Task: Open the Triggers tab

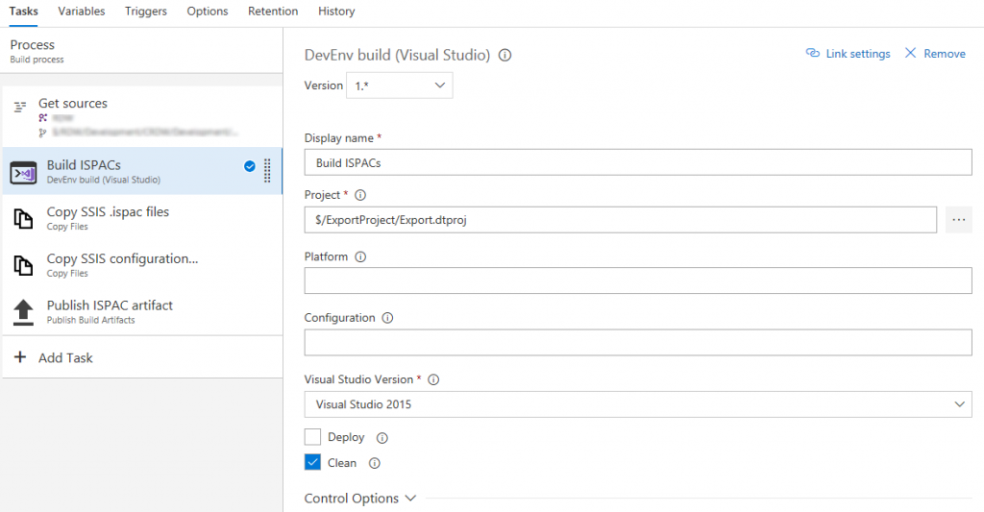Action: pyautogui.click(x=145, y=12)
